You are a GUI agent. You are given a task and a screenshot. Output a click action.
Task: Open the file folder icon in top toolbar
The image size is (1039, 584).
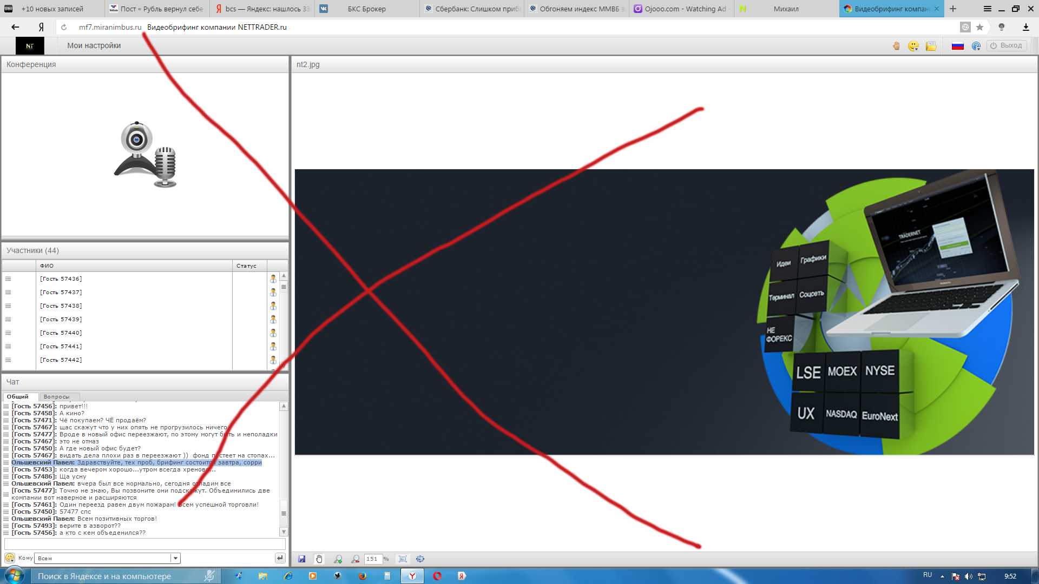tap(931, 46)
